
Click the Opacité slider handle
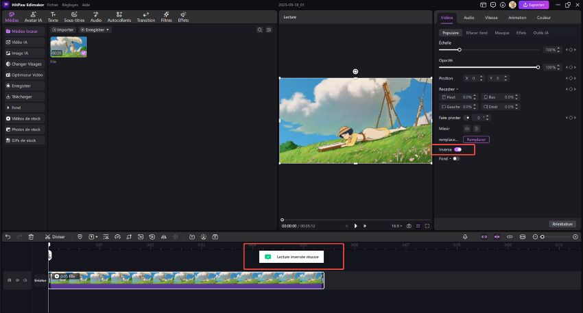point(538,67)
